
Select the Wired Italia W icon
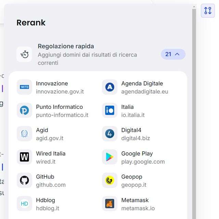coord(24,157)
